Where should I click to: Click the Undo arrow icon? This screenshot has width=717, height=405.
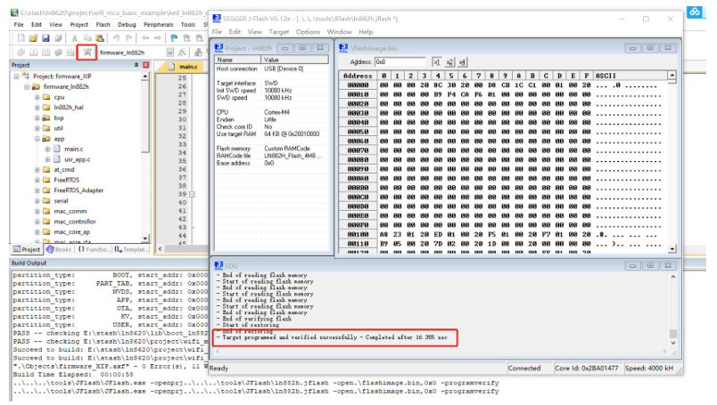tap(116, 38)
